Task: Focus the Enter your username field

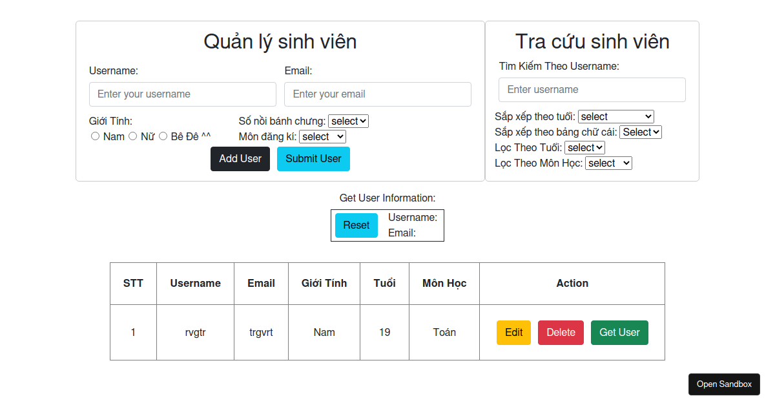Action: click(x=183, y=94)
